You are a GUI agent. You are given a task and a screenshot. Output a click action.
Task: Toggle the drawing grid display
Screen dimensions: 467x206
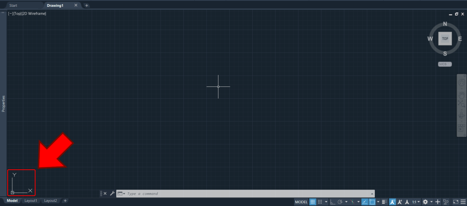[312, 202]
